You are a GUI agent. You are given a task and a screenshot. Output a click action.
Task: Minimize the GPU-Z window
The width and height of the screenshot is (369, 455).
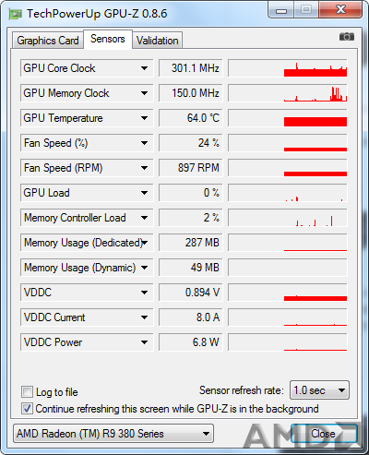coord(281,10)
